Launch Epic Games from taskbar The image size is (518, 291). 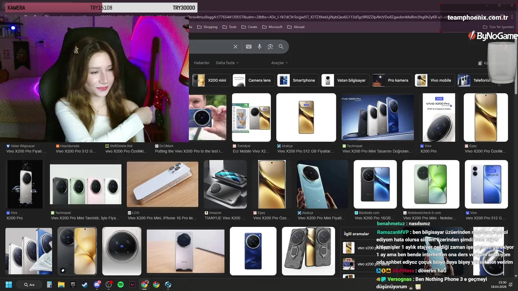[73, 285]
